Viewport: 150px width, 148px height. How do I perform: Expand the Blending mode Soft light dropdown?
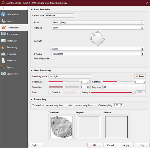[x=70, y=76]
